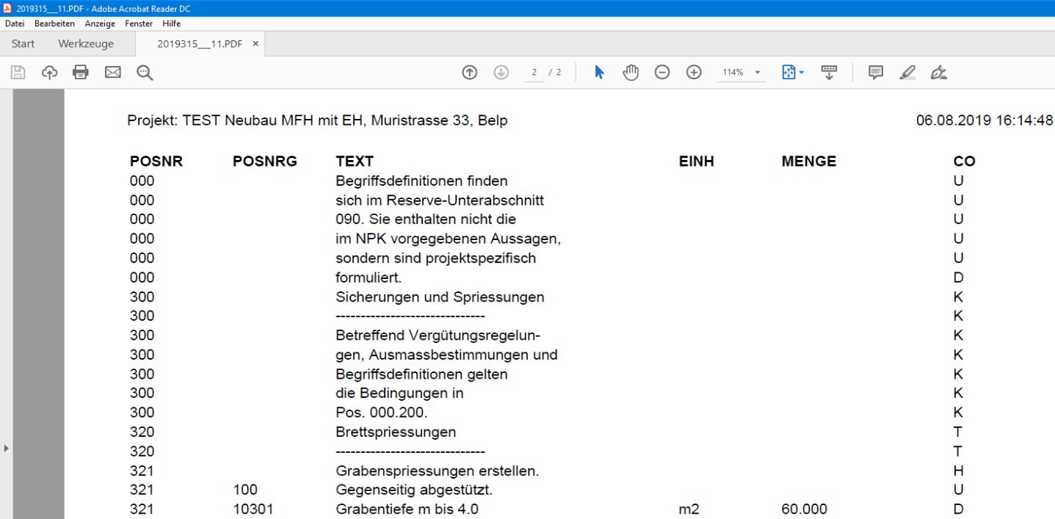This screenshot has height=519, width=1055.
Task: Open the Fenster menu
Action: pos(139,23)
